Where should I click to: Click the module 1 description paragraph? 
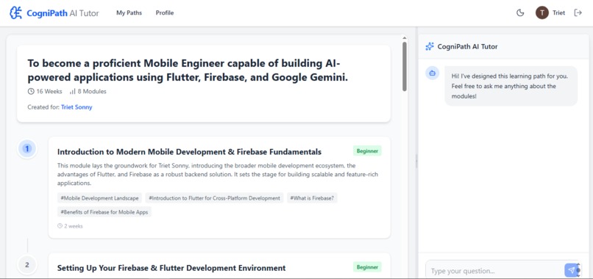pyautogui.click(x=218, y=175)
